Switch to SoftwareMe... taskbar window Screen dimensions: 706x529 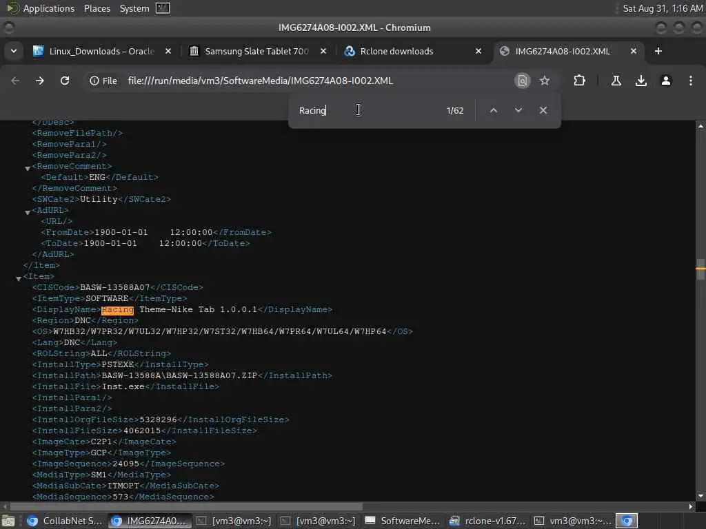pyautogui.click(x=402, y=521)
